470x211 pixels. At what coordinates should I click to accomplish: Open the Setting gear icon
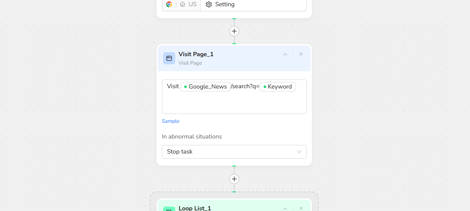pos(209,5)
